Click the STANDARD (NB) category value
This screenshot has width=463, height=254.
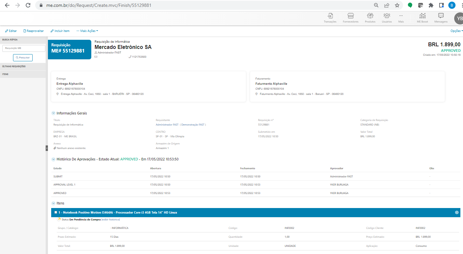370,125
